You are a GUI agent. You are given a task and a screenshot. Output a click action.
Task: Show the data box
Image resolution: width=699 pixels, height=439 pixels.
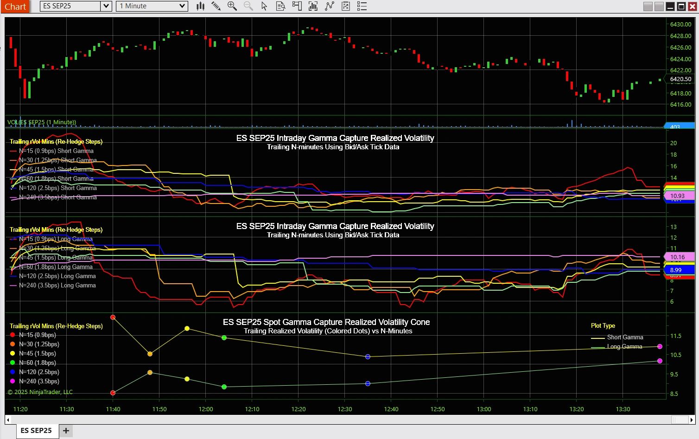(x=280, y=6)
